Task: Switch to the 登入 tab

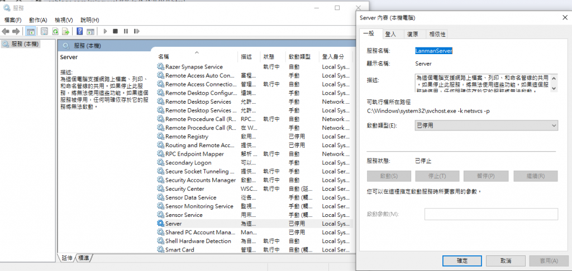Action: click(390, 34)
